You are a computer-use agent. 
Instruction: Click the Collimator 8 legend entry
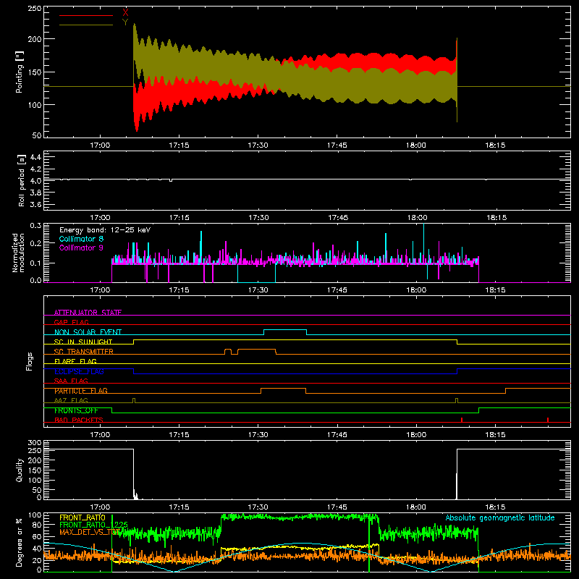[81, 239]
